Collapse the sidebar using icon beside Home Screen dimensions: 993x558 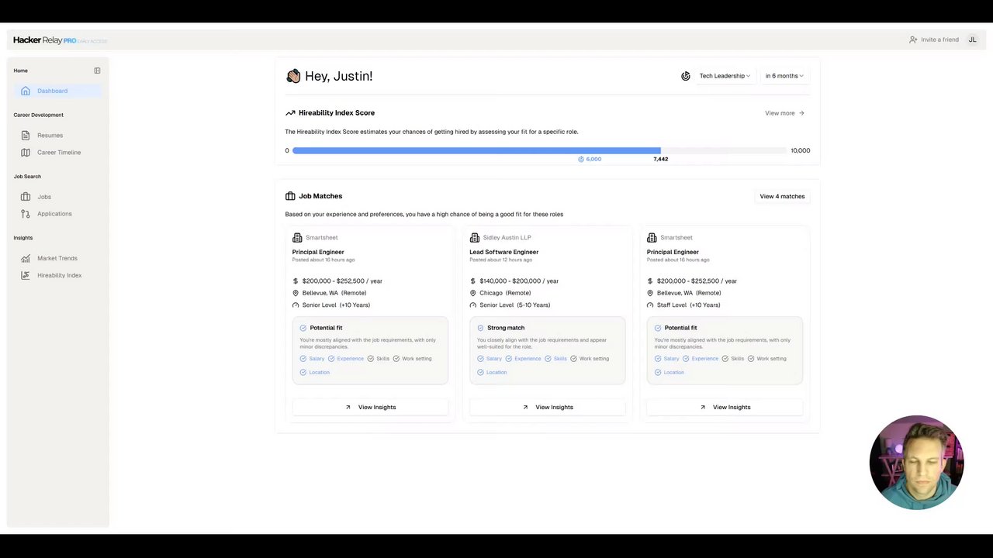click(x=97, y=71)
